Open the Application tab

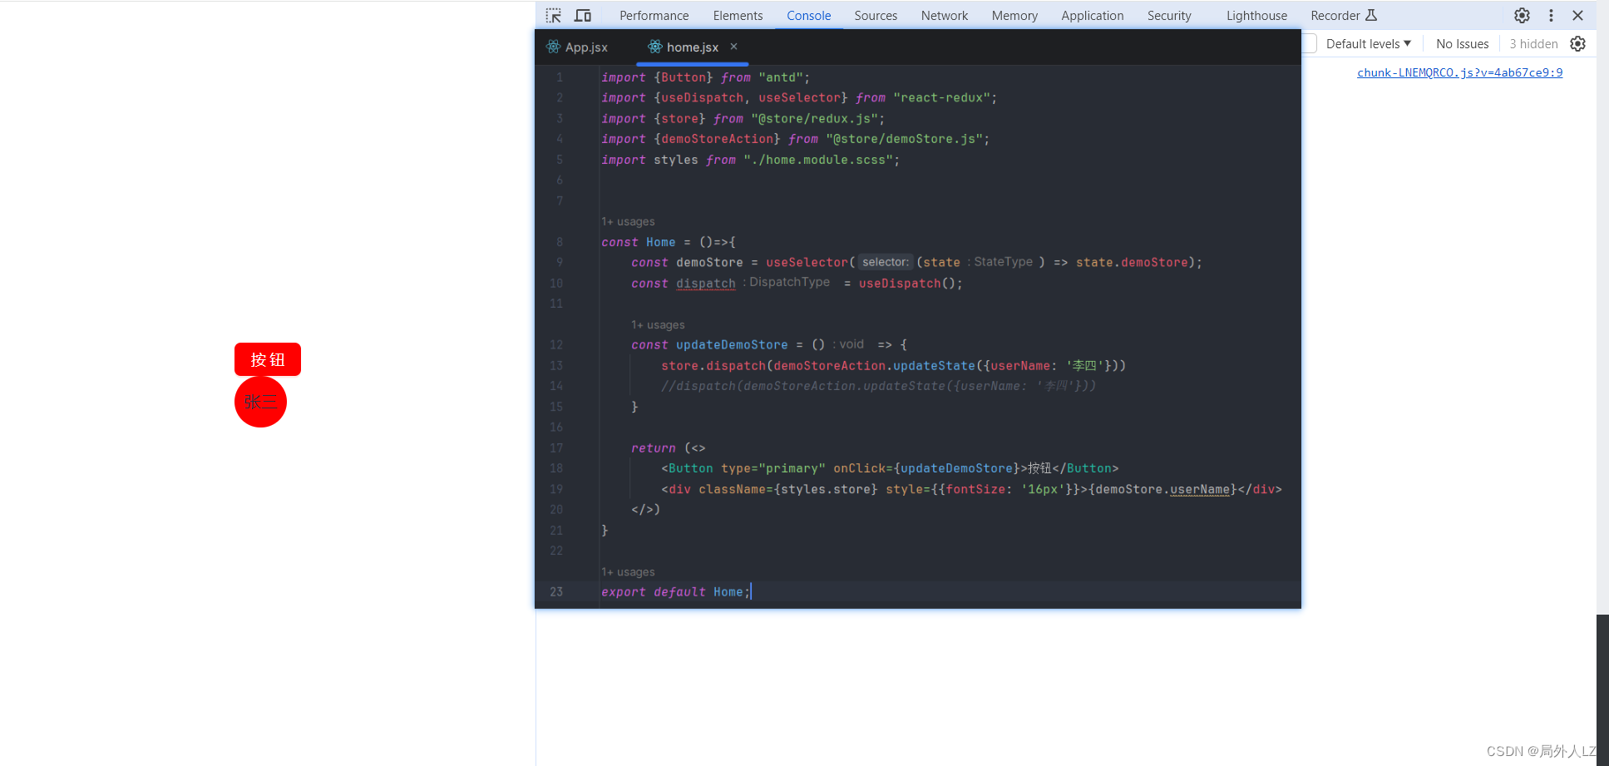tap(1092, 15)
